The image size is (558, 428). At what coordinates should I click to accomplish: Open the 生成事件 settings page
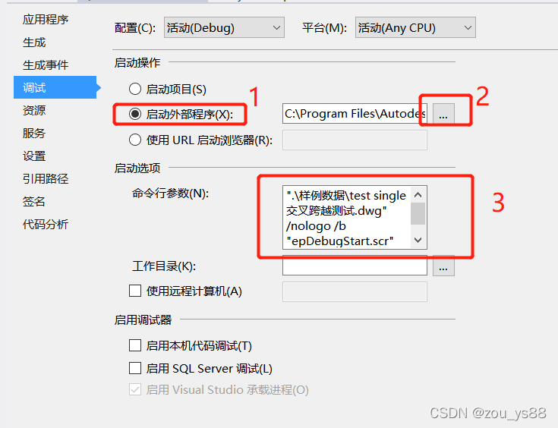coord(46,65)
